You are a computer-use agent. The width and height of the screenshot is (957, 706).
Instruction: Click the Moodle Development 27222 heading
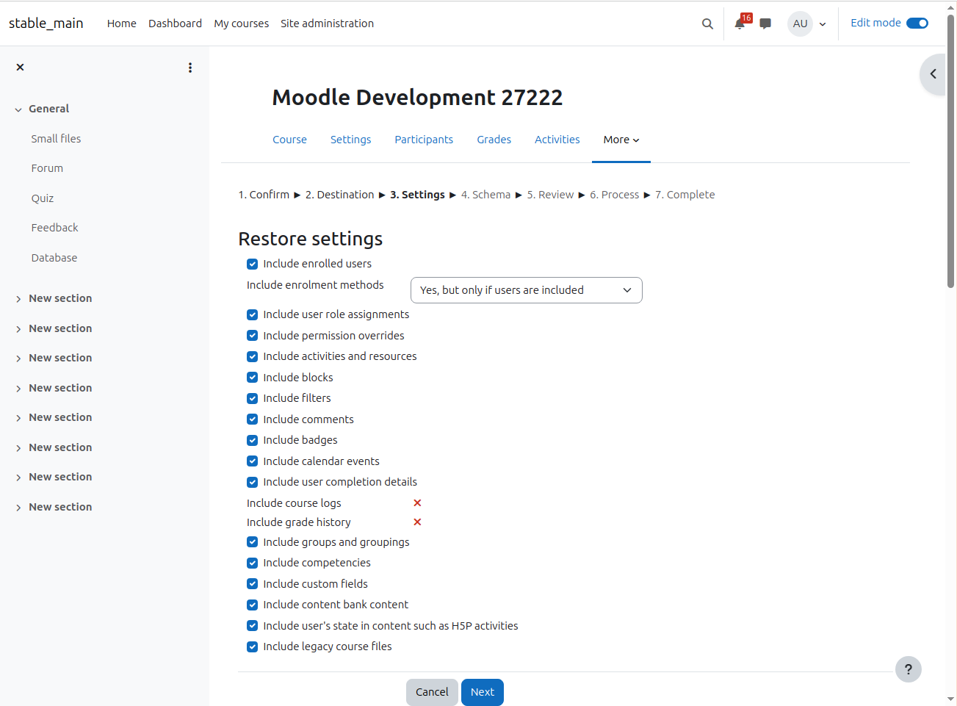click(x=417, y=97)
